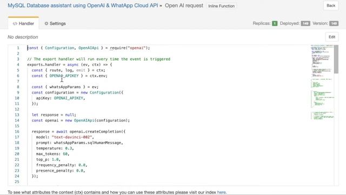Click line number 9 in gutter
346x195 pixels.
[x=18, y=93]
